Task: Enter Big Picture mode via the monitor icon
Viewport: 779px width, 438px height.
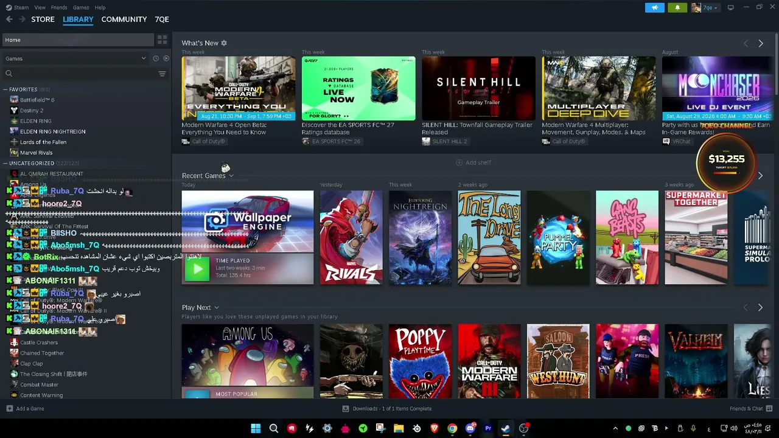Action: 730,7
